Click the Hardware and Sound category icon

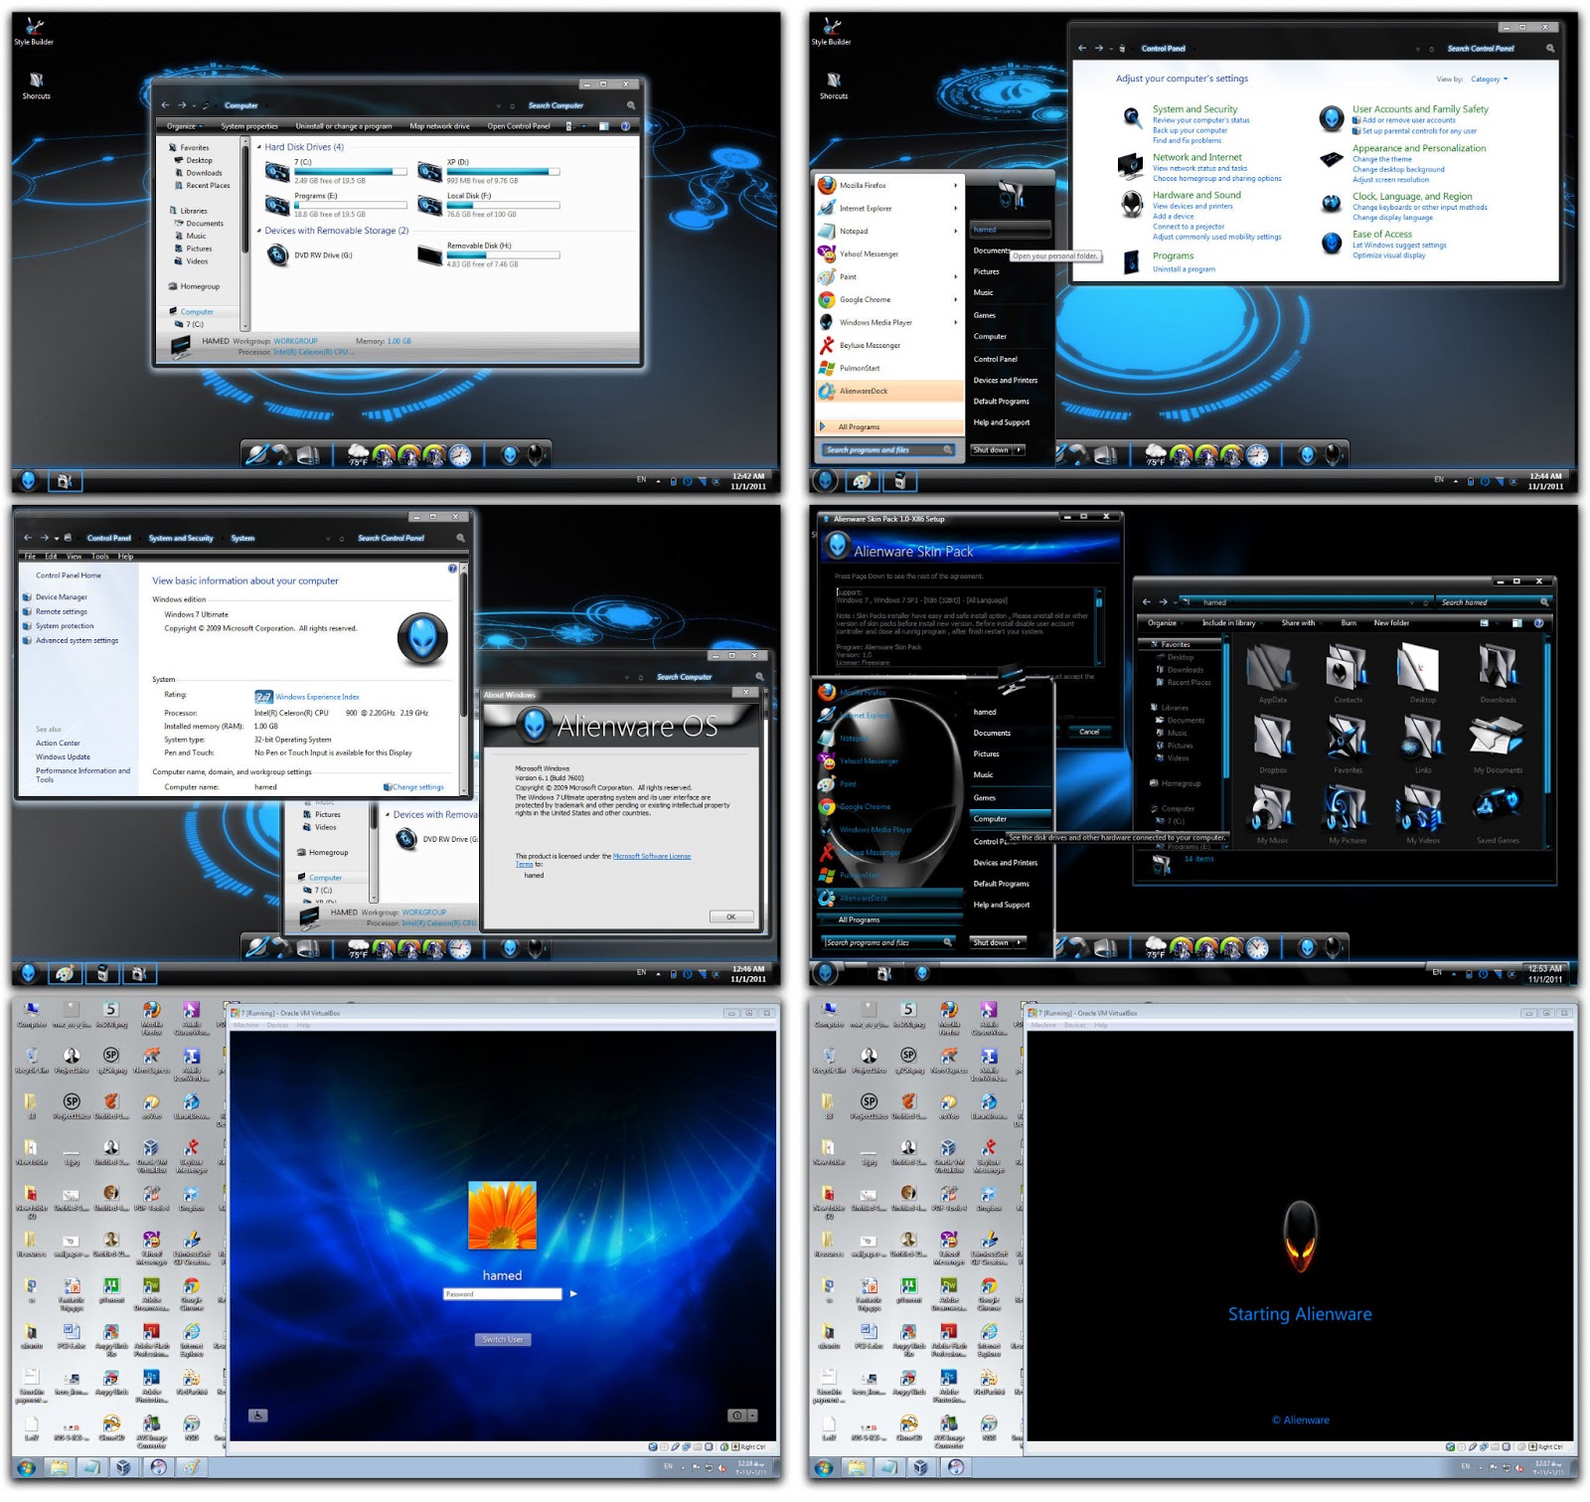pos(1132,203)
